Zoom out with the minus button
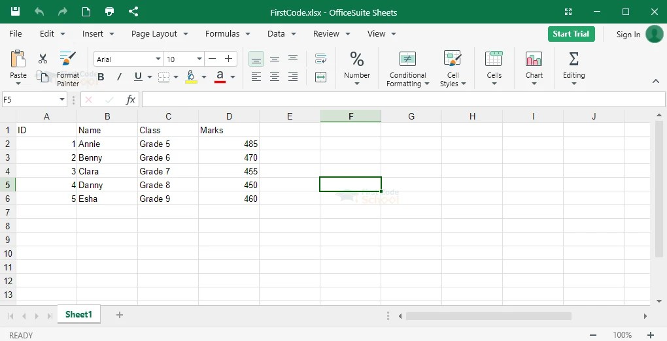 point(593,335)
